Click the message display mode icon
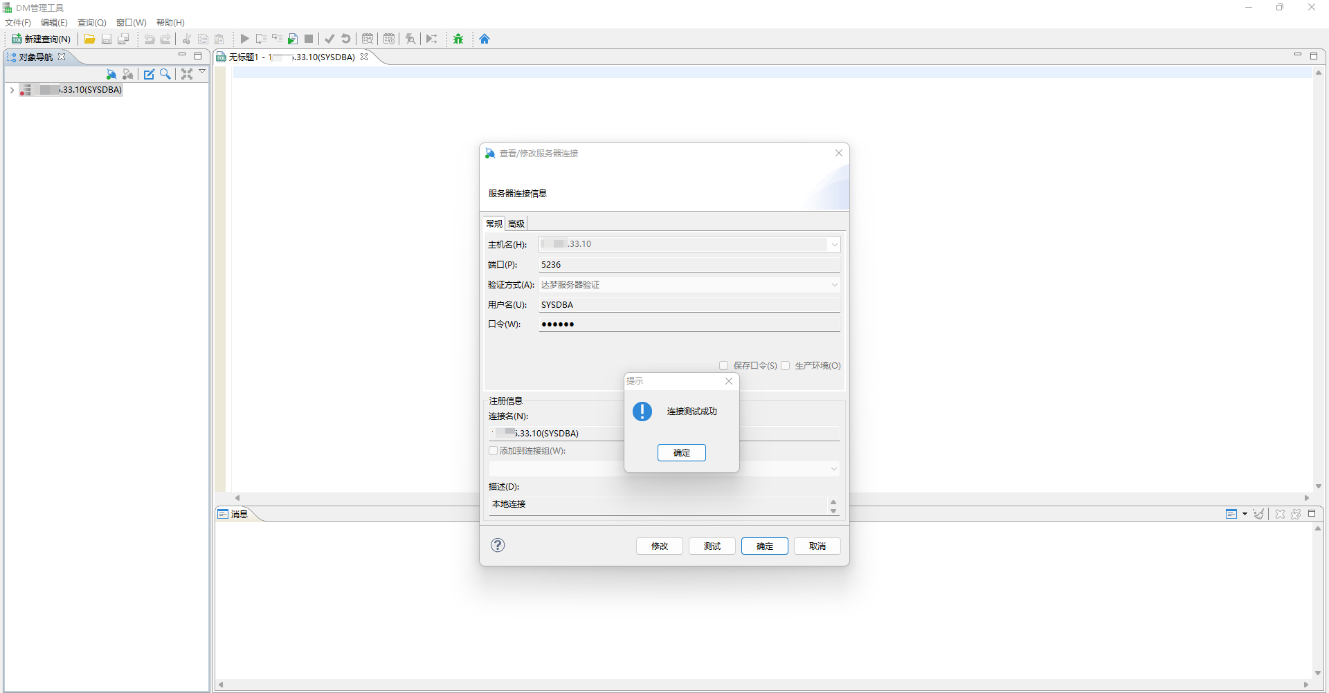This screenshot has width=1329, height=693. pos(1231,514)
